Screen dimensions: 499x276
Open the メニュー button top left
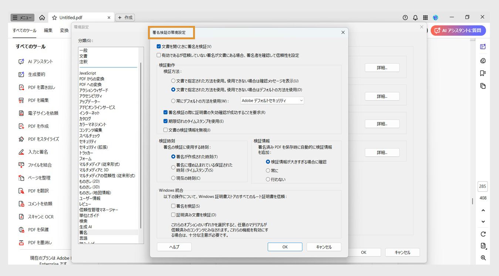[22, 17]
